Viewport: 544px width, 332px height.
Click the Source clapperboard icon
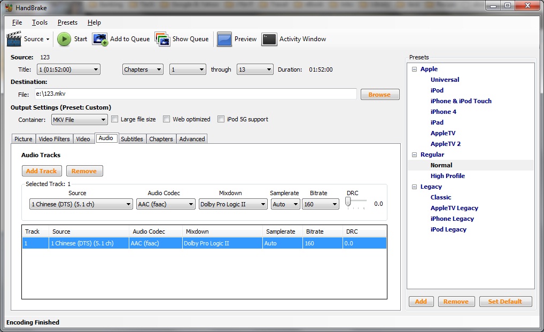click(x=14, y=39)
